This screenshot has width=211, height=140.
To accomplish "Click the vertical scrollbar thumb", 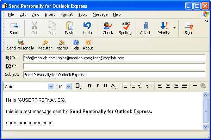I will [205, 110].
